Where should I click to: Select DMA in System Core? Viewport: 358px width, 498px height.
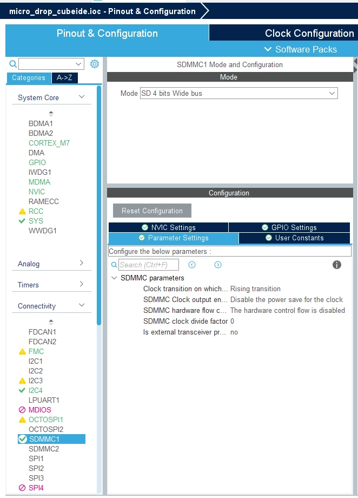36,153
